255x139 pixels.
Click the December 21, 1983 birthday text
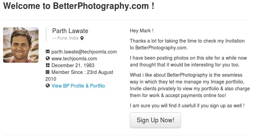click(x=73, y=65)
